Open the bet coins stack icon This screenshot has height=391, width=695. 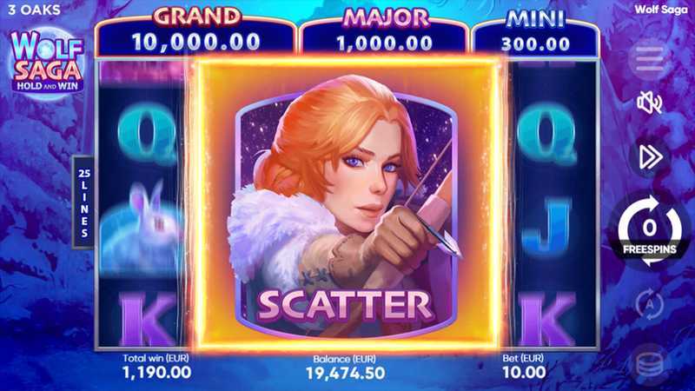click(x=650, y=366)
